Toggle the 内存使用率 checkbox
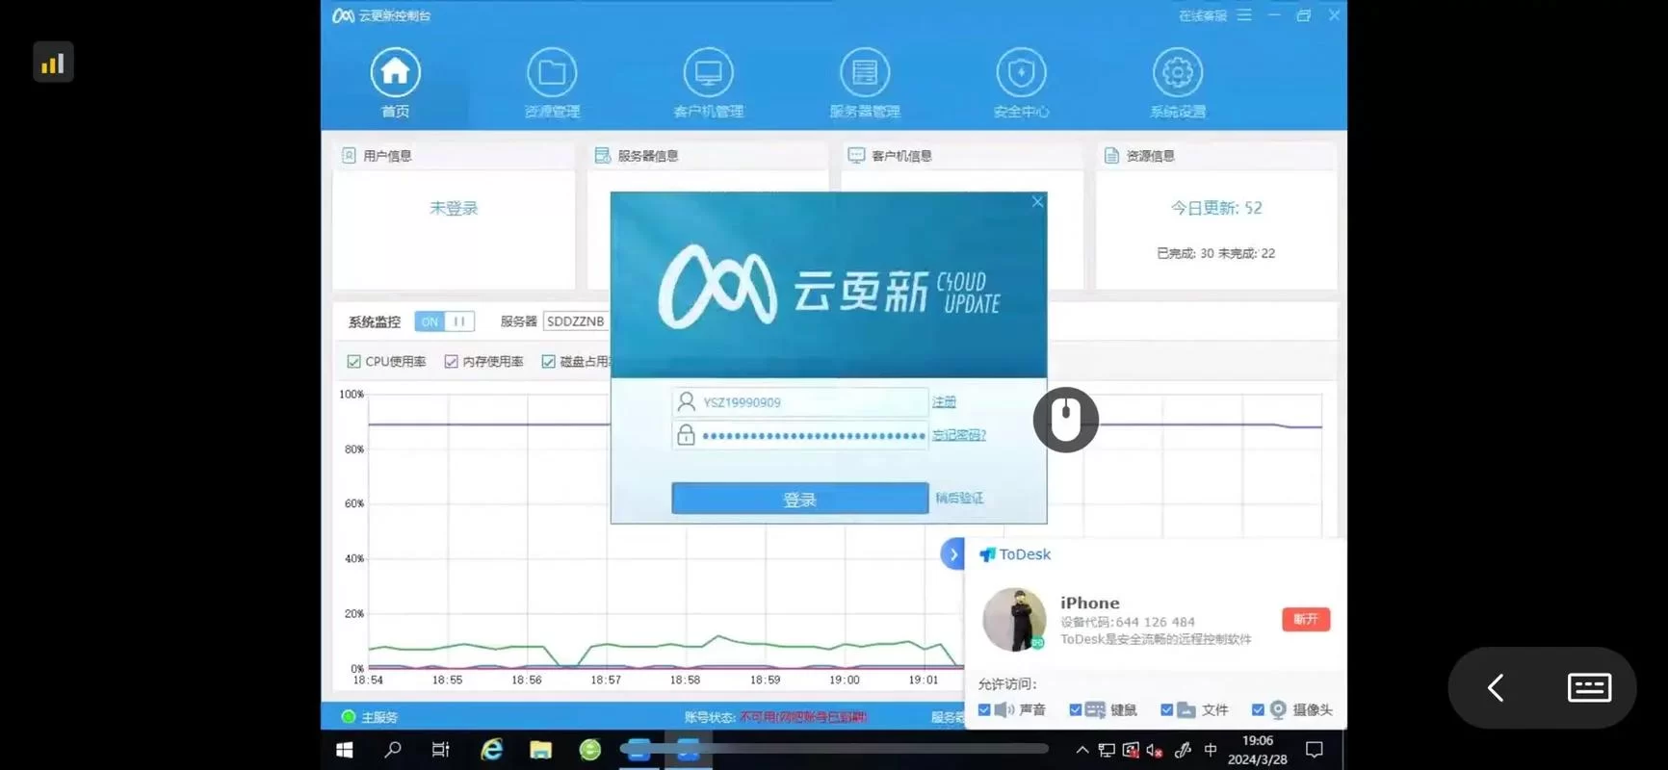Image resolution: width=1668 pixels, height=770 pixels. coord(451,362)
